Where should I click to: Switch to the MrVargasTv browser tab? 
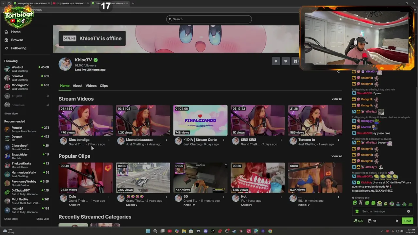[31, 3]
